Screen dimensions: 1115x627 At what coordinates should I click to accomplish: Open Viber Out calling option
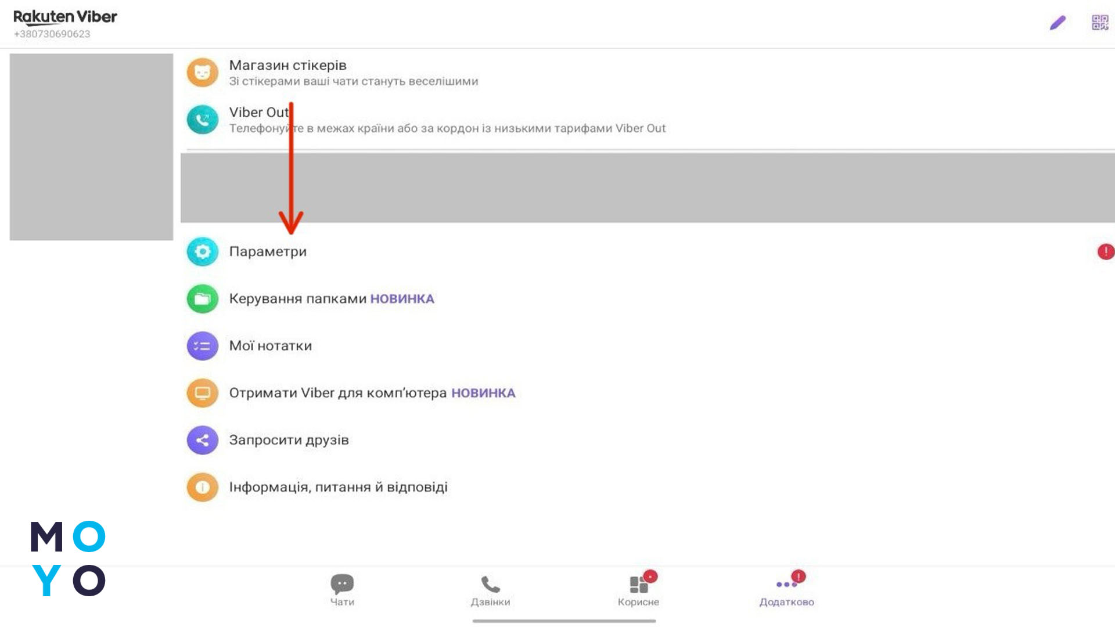tap(648, 120)
